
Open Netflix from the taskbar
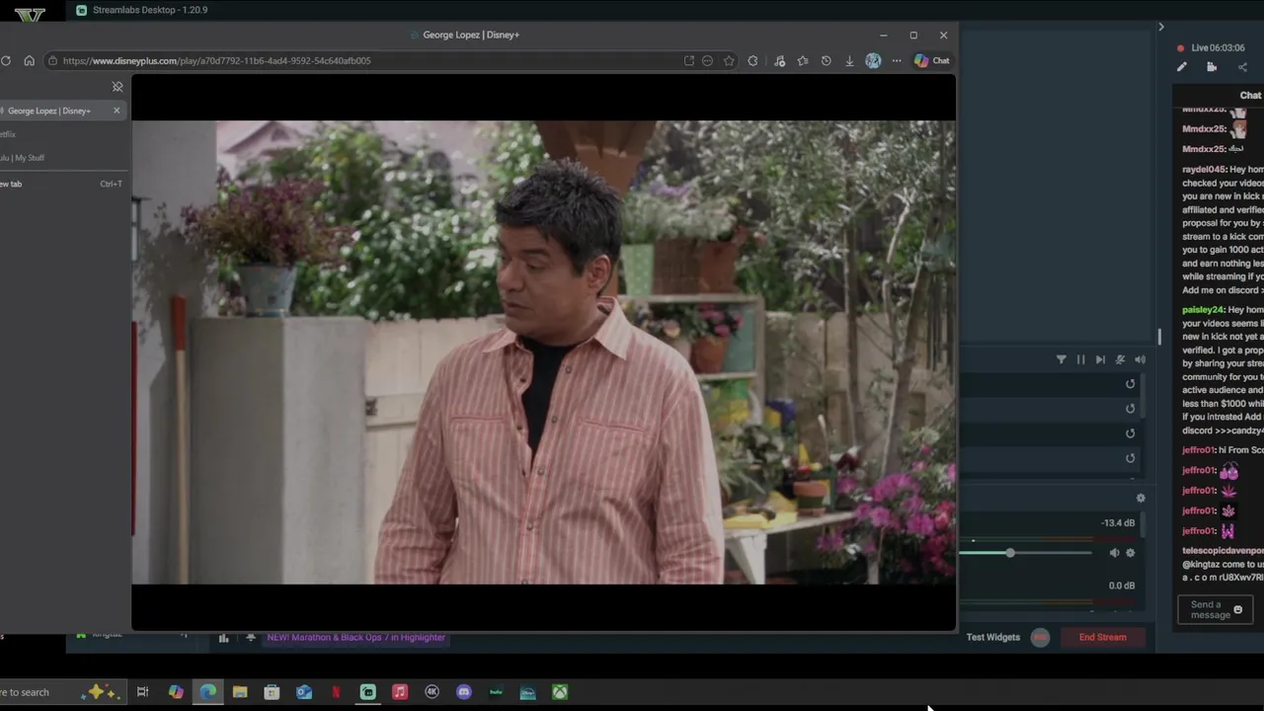(336, 692)
